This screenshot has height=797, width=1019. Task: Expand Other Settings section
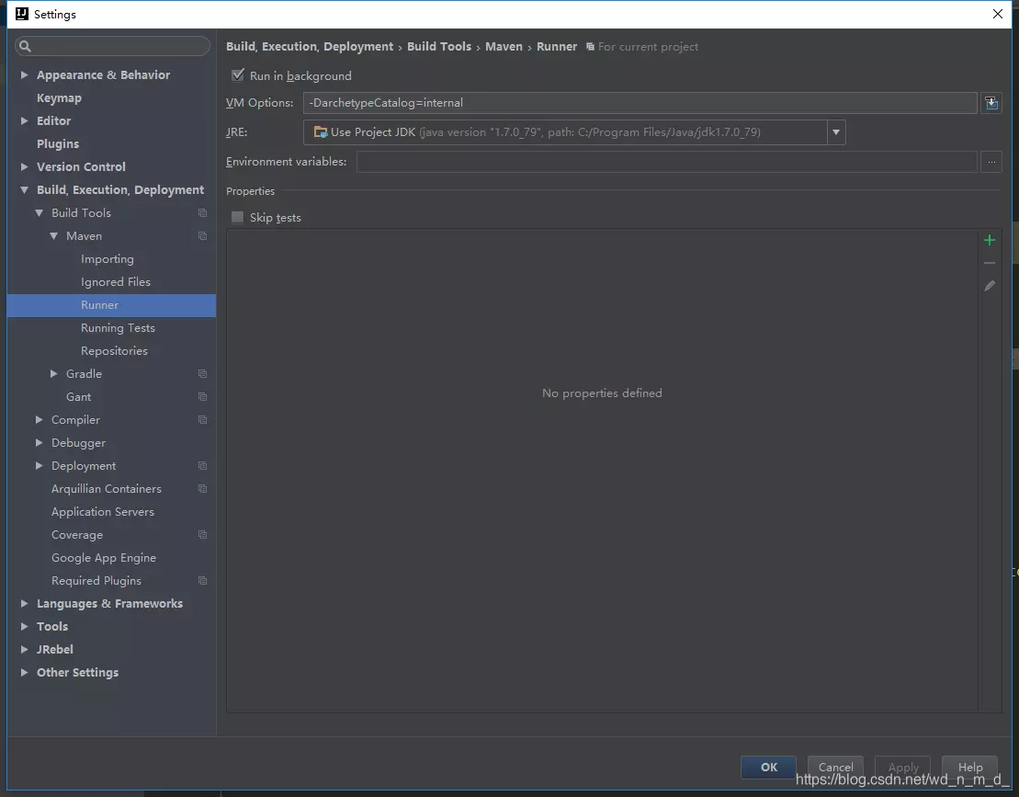point(24,672)
